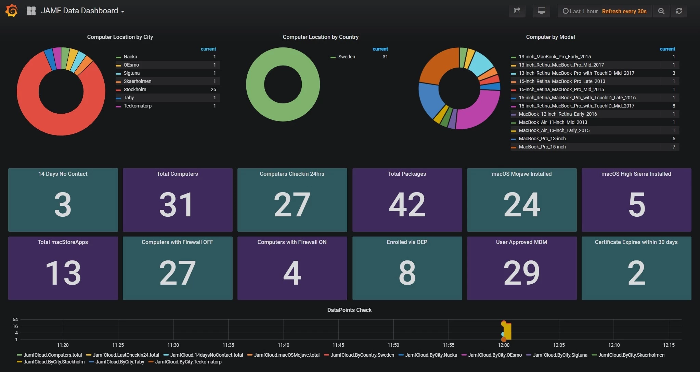Viewport: 700px width, 372px height.
Task: Toggle Taby series in city legend
Action: pos(129,98)
